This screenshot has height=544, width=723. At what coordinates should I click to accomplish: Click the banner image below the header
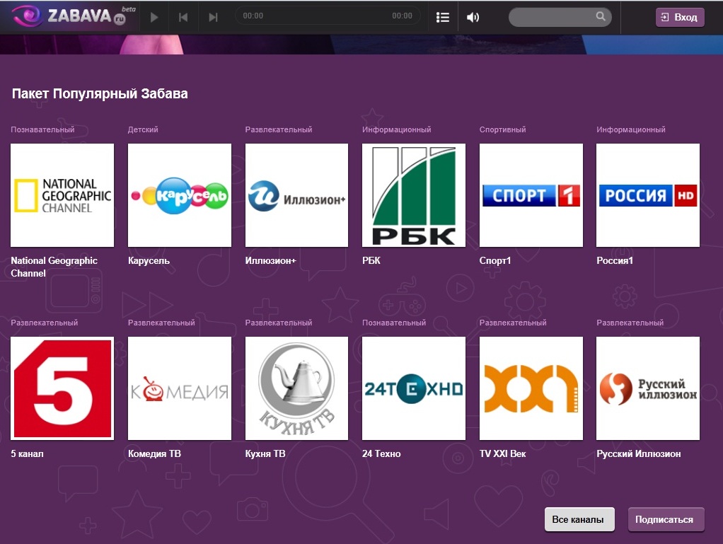pyautogui.click(x=361, y=45)
